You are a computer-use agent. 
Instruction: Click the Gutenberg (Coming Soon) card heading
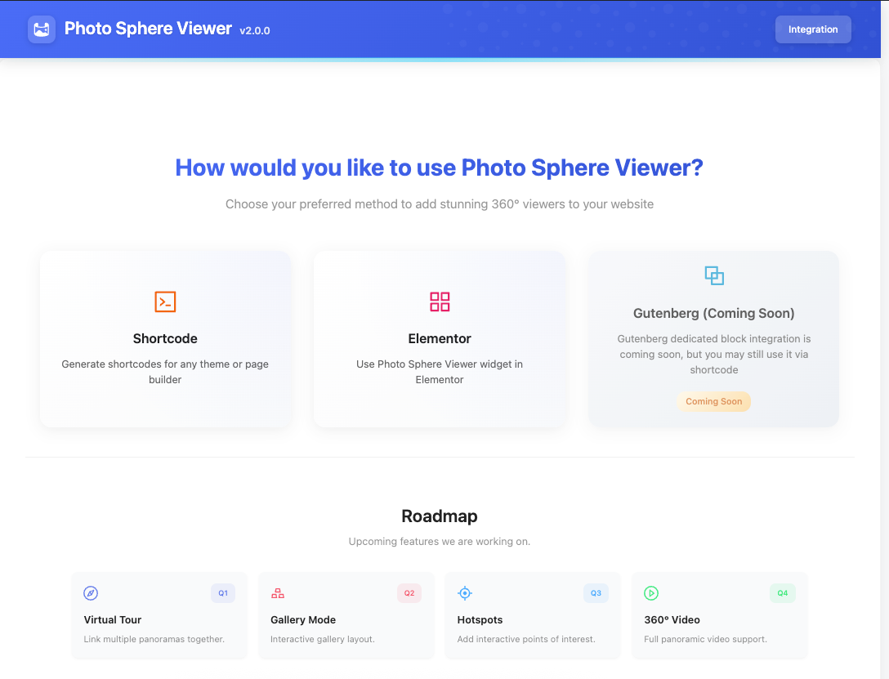pyautogui.click(x=714, y=313)
